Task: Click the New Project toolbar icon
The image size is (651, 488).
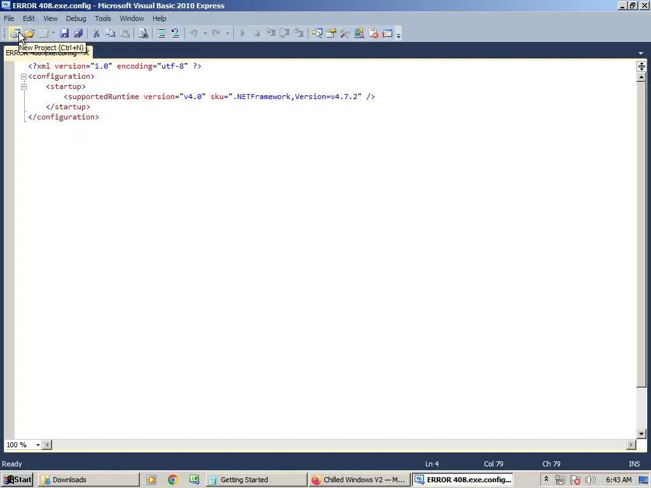Action: 15,33
